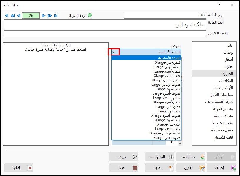Image resolution: width=240 pixels, height=176 pixels.
Task: Click the scroll down arrow below the list
Action: (x=180, y=143)
